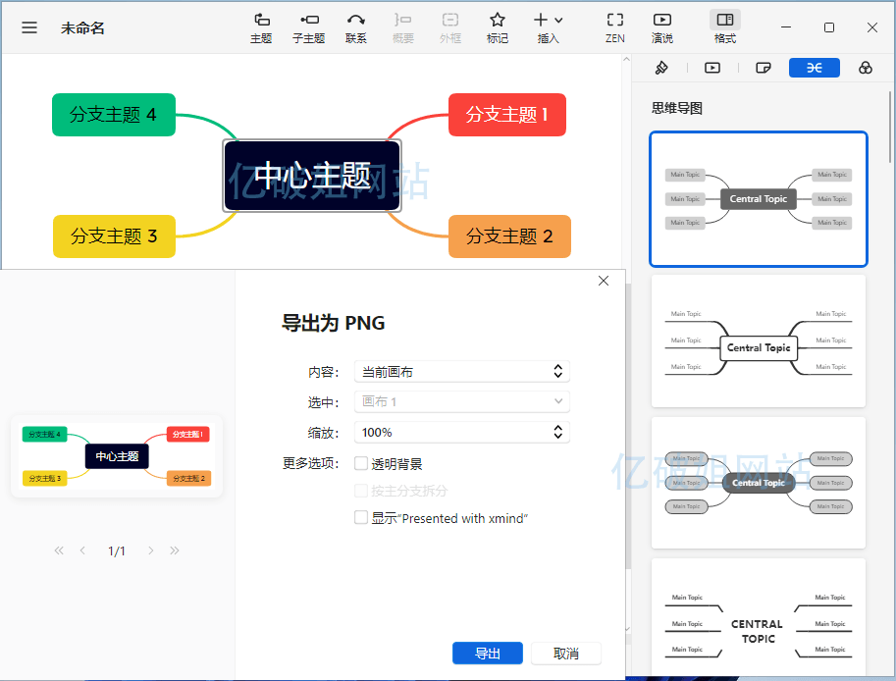This screenshot has width=896, height=681.
Task: Click the 未命名 document title
Action: point(82,27)
